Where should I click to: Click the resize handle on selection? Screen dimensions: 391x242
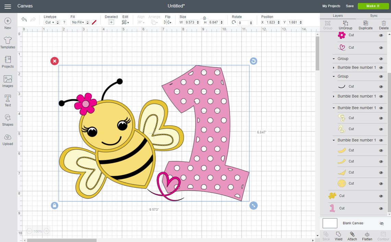253,206
